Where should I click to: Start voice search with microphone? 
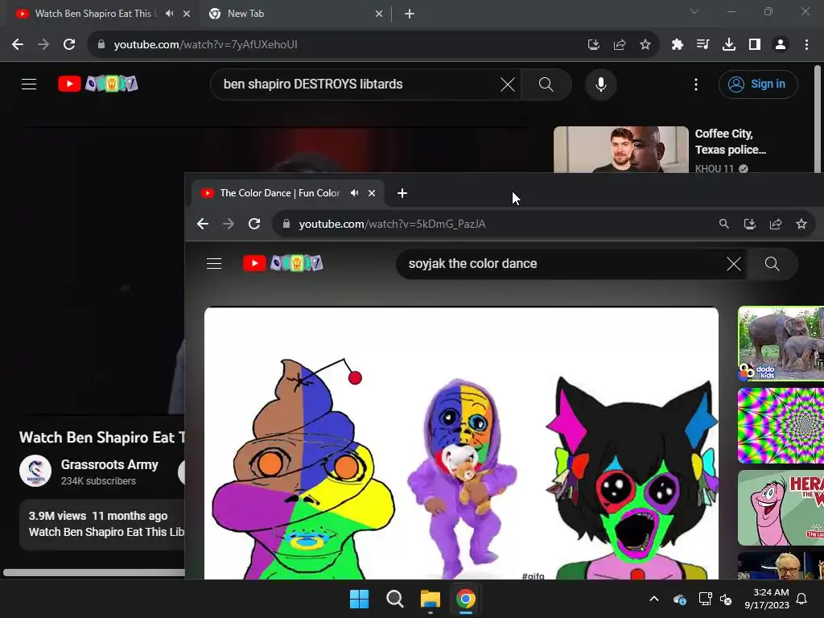pos(600,84)
